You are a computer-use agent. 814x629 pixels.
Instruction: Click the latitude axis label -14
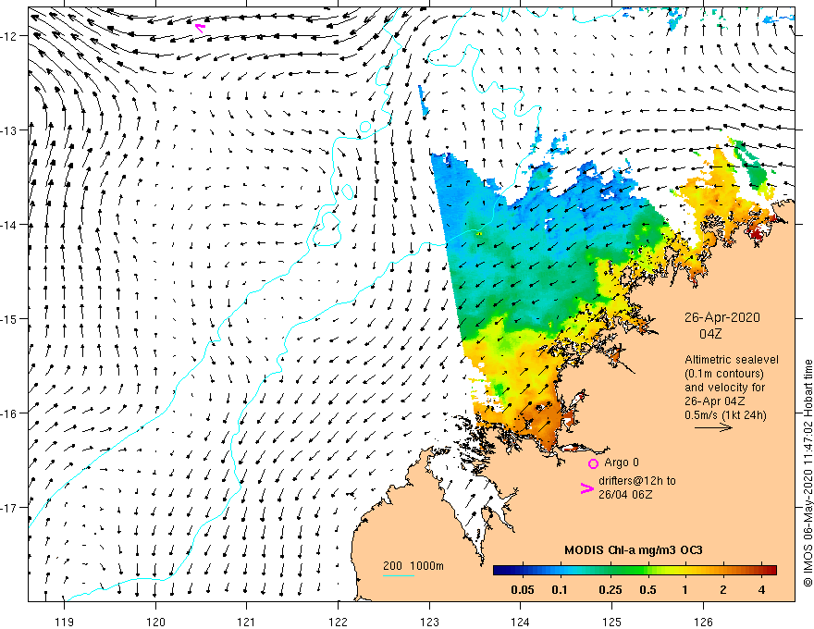8,225
